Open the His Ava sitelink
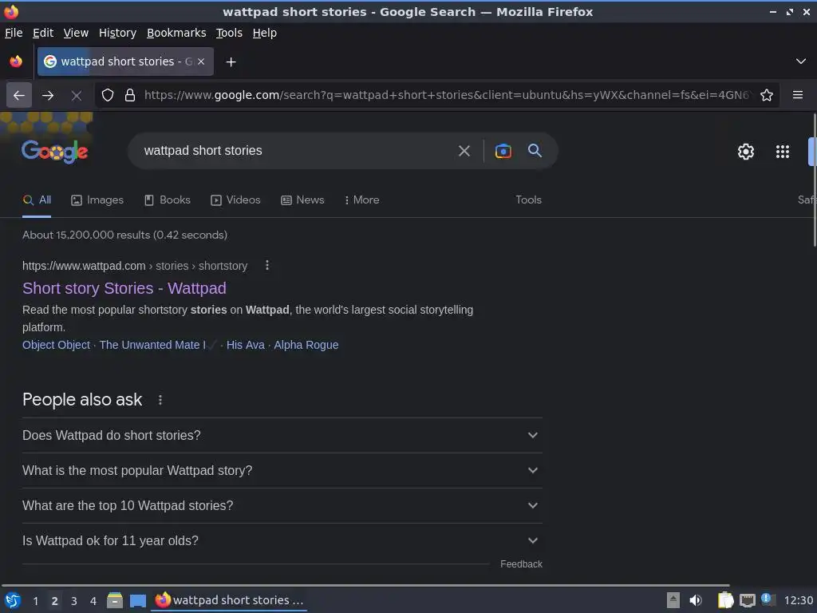The width and height of the screenshot is (817, 613). click(246, 345)
